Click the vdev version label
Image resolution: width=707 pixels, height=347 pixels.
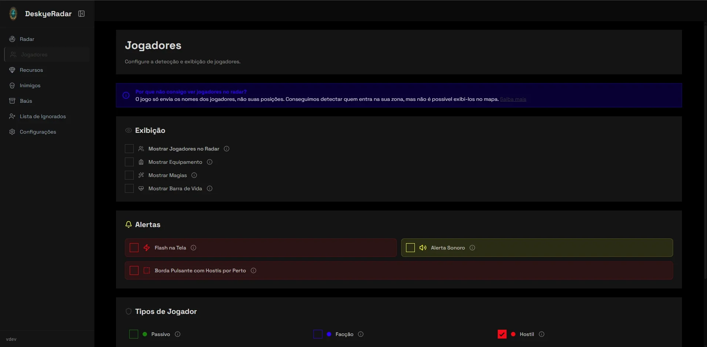(11, 339)
